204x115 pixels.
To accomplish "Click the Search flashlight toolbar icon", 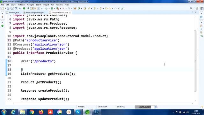I will pyautogui.click(x=89, y=9).
